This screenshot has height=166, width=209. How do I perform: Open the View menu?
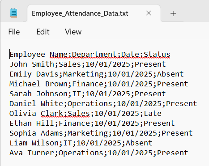click(73, 32)
